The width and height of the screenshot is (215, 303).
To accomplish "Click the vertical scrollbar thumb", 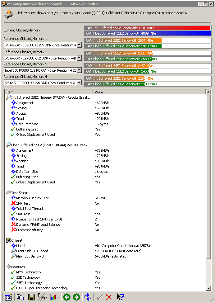I will [x=208, y=177].
